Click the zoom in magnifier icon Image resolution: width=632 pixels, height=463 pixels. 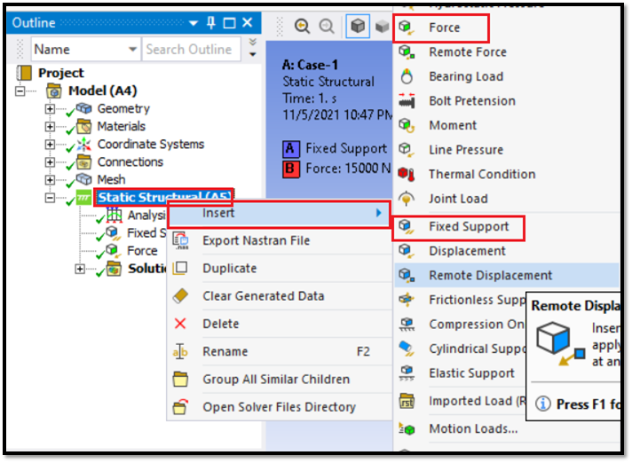point(302,27)
